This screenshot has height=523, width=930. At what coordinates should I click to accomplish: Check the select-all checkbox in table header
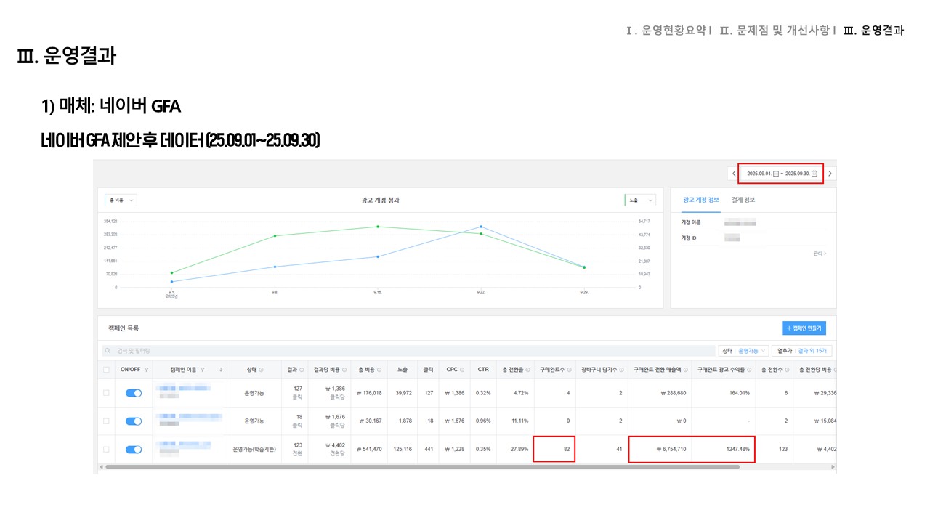click(x=106, y=370)
